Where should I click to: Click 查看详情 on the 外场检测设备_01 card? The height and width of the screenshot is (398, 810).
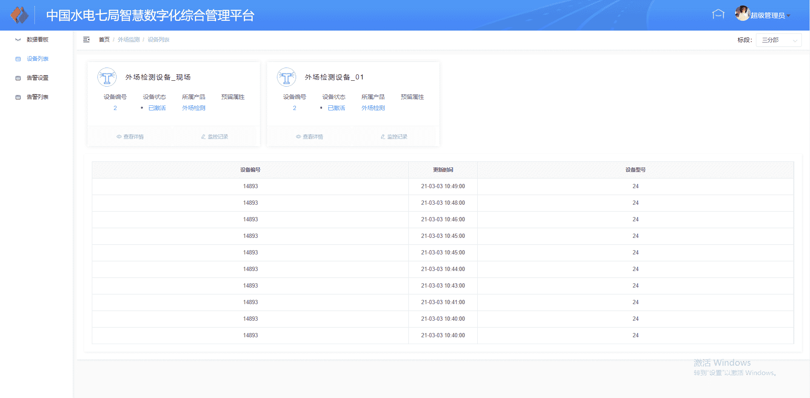point(310,137)
